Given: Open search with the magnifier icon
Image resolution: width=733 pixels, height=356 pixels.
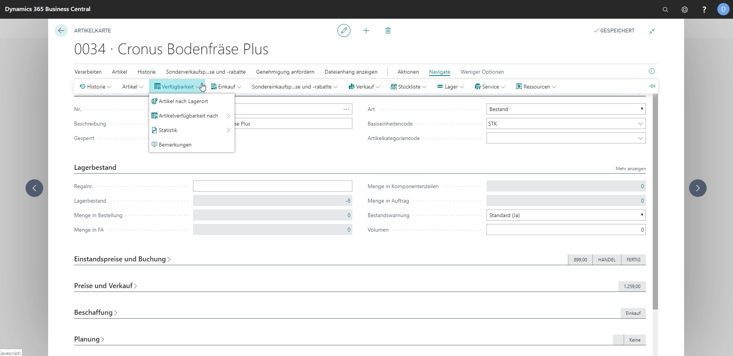Looking at the screenshot, I should pos(665,10).
